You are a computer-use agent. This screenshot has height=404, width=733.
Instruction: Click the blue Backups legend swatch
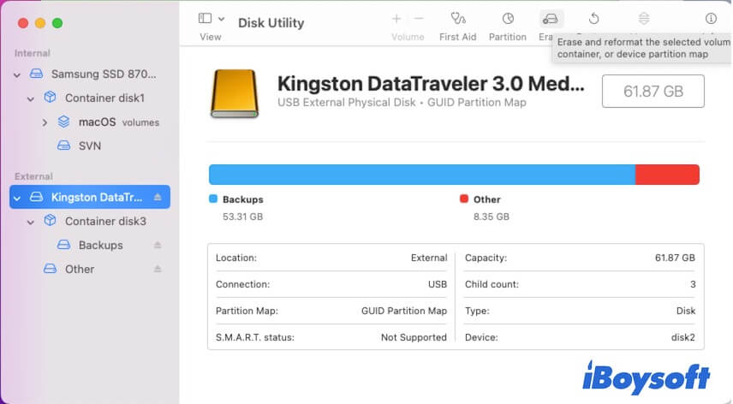click(213, 199)
